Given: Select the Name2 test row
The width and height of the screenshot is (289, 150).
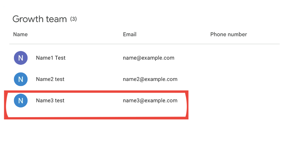Looking at the screenshot, I should click(x=144, y=79).
